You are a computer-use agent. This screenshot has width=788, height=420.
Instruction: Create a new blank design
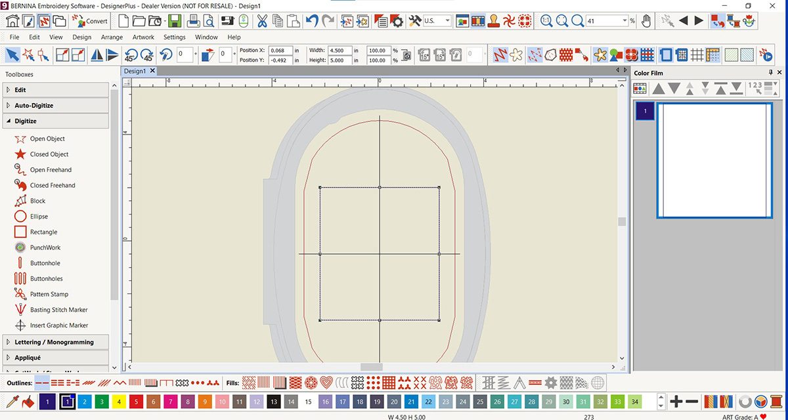pyautogui.click(x=123, y=21)
